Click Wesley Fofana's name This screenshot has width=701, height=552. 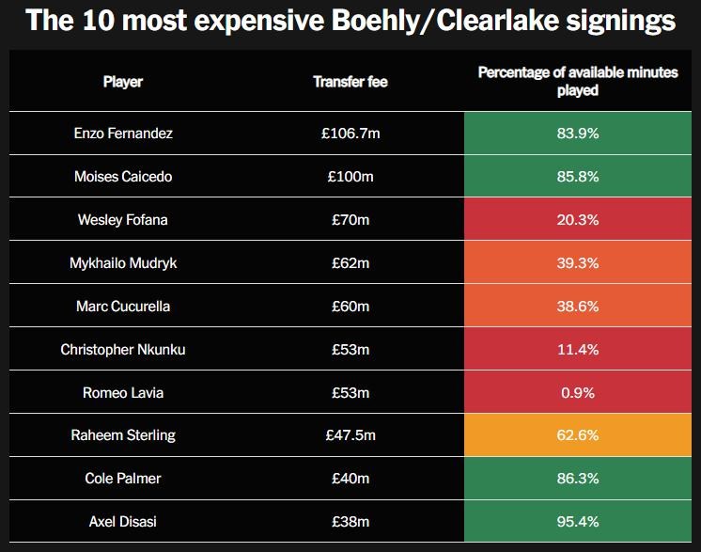123,220
